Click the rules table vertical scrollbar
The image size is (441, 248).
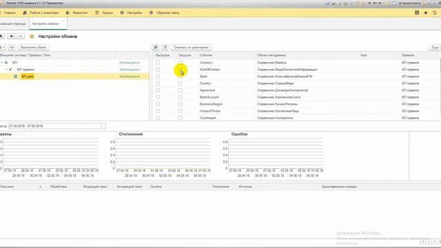[440, 85]
